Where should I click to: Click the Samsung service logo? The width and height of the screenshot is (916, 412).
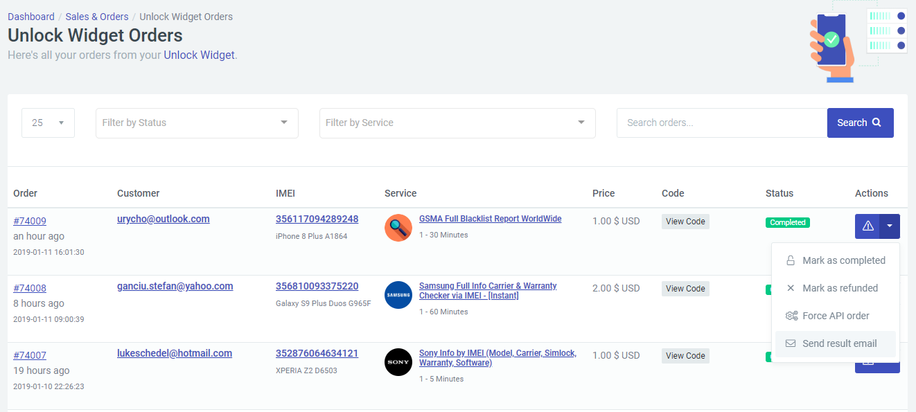tap(398, 295)
